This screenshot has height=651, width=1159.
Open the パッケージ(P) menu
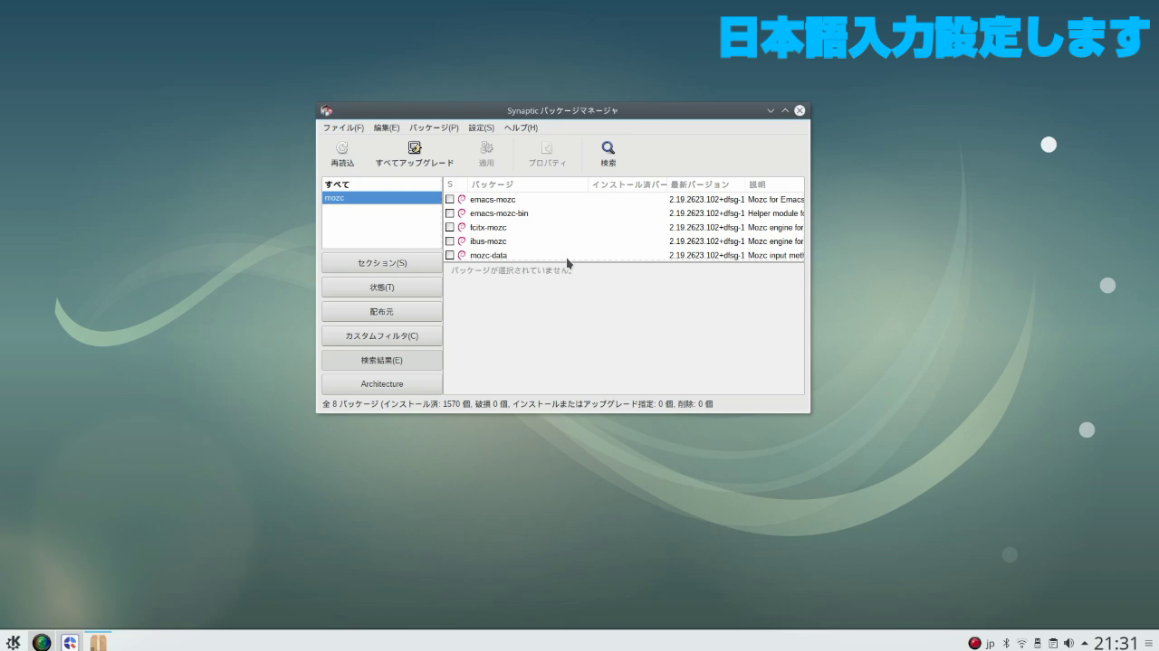click(x=434, y=127)
